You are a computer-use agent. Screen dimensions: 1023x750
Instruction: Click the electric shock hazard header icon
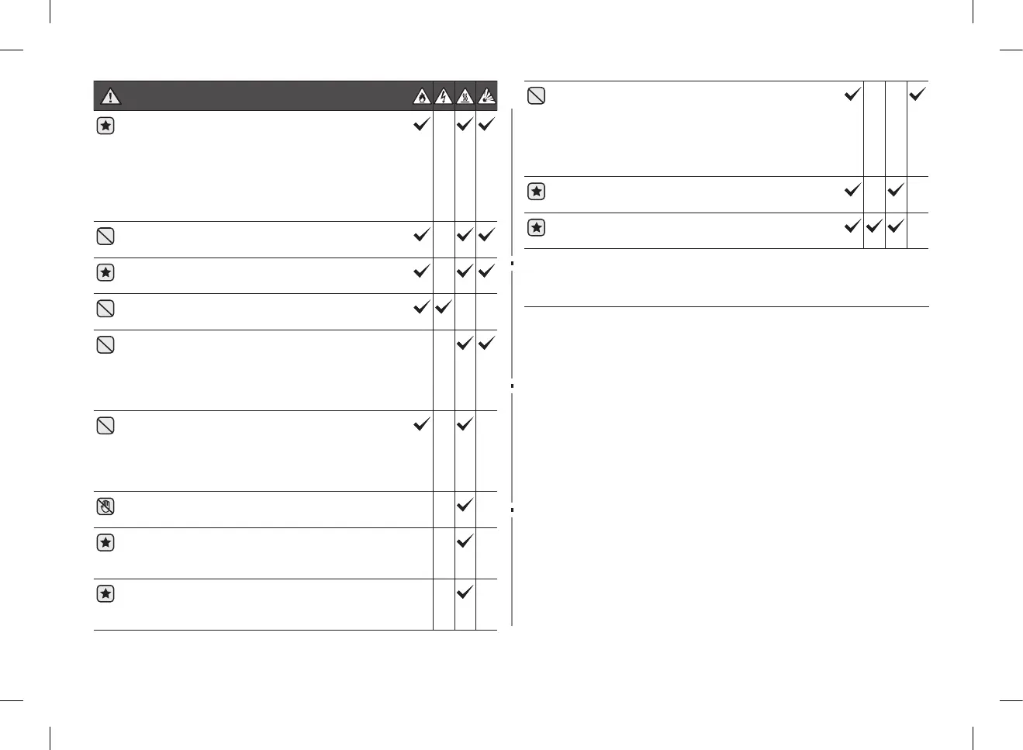[443, 96]
